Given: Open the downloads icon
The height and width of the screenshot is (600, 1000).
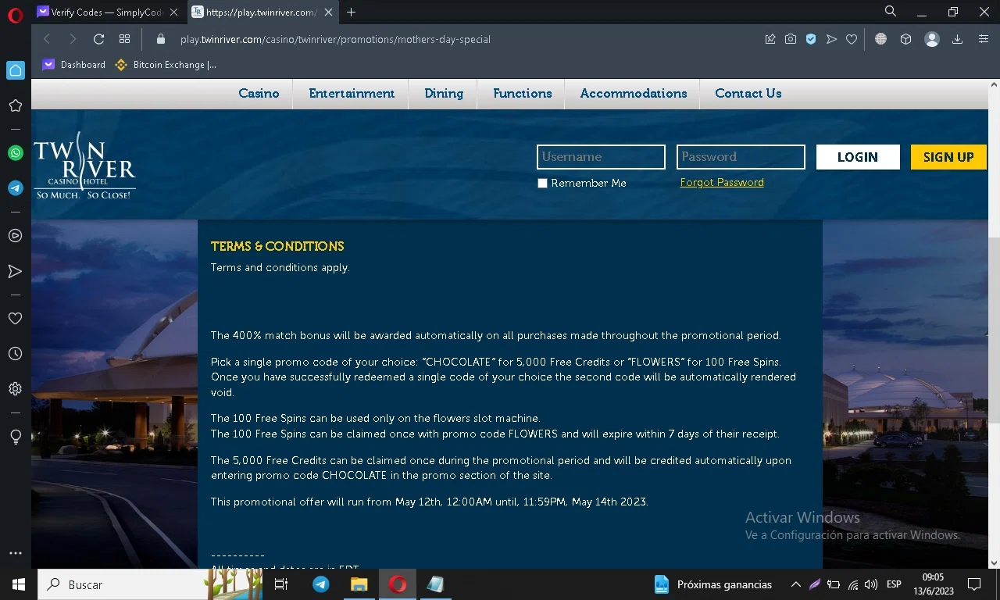Looking at the screenshot, I should tap(957, 39).
